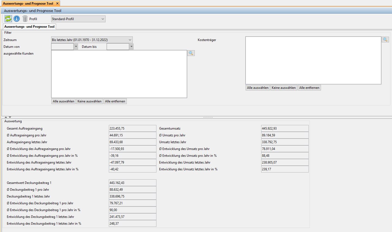The image size is (392, 232).
Task: Open the Zeitraum period dropdown
Action: (x=130, y=40)
